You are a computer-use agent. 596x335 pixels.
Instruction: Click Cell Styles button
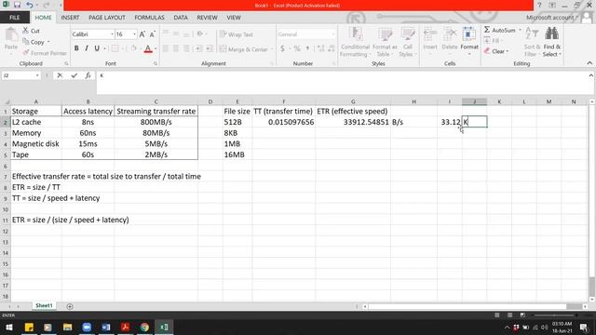[x=408, y=42]
